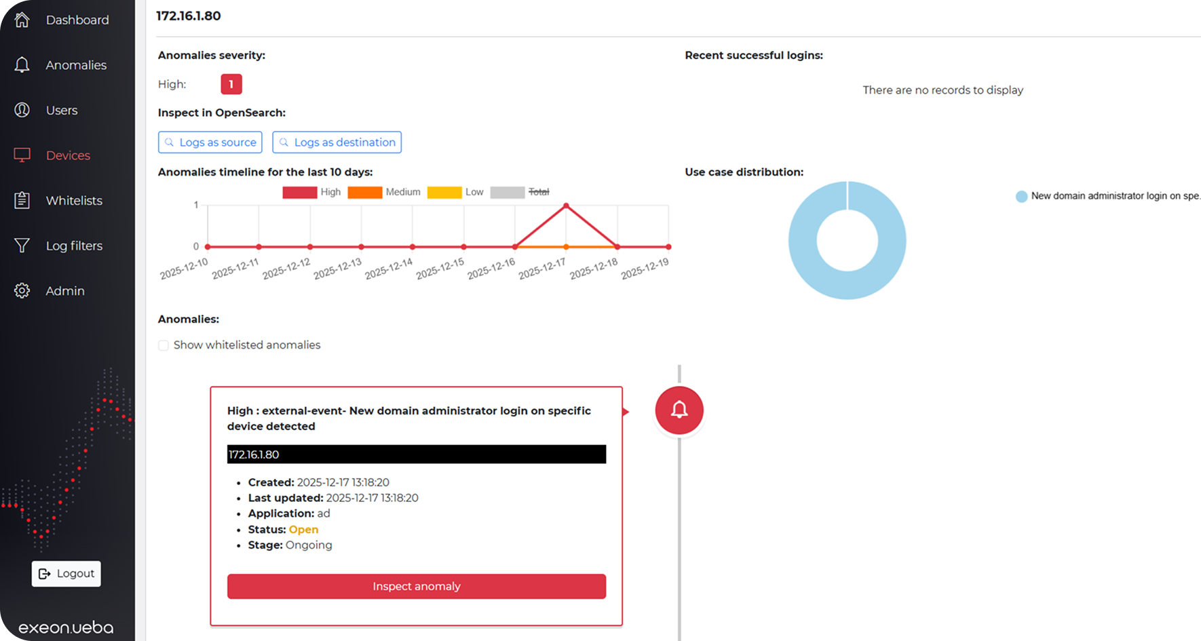Log out using the Logout button
Image resolution: width=1201 pixels, height=641 pixels.
[x=66, y=574]
